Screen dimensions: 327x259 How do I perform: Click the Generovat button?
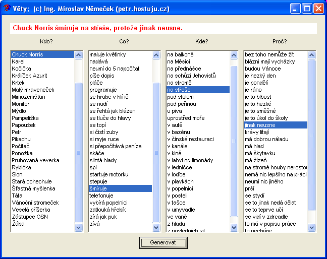click(163, 242)
